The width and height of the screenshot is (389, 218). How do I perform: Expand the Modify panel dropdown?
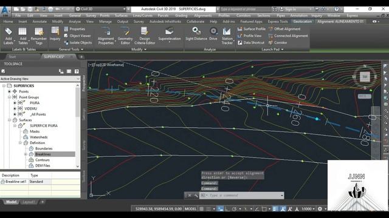coord(139,50)
